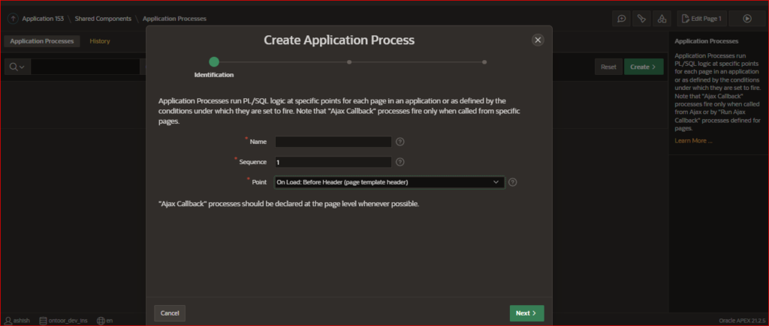Open the Point dropdown list

coord(389,182)
